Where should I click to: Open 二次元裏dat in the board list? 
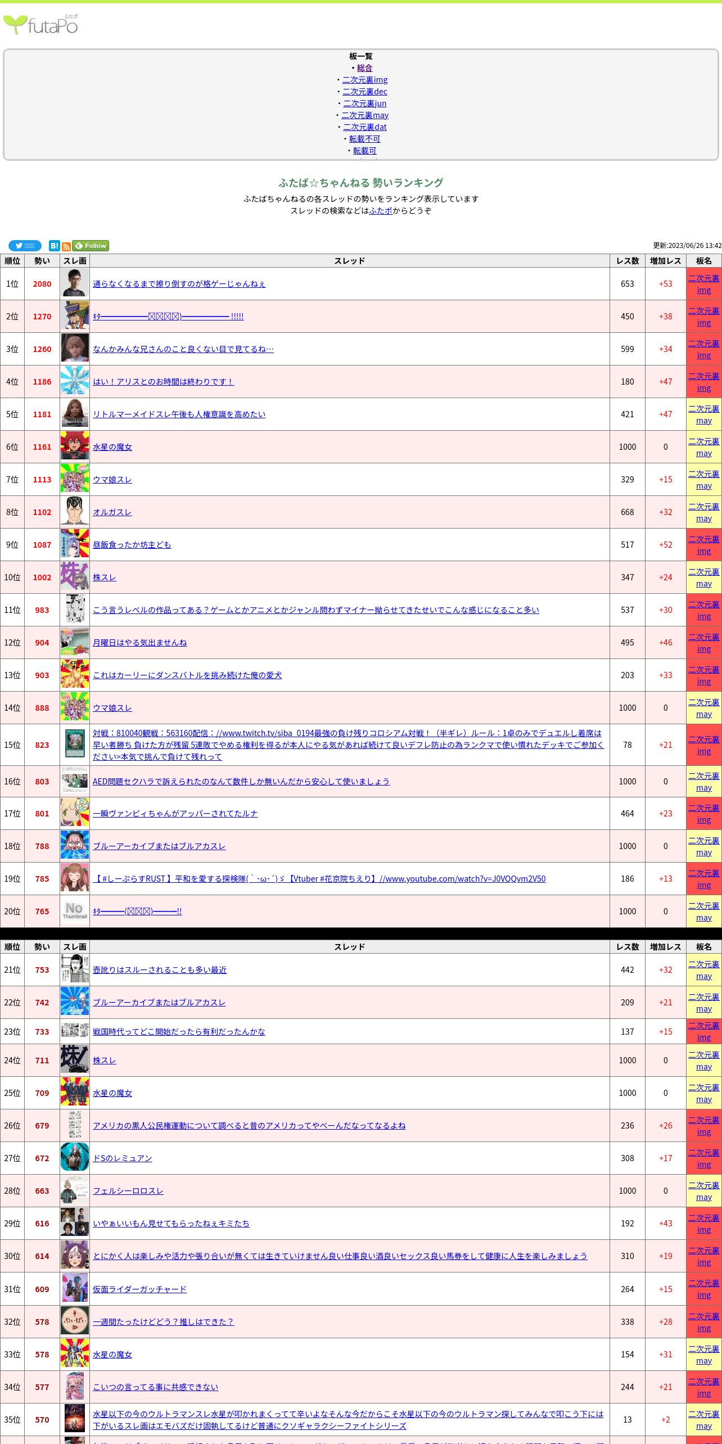pos(365,127)
